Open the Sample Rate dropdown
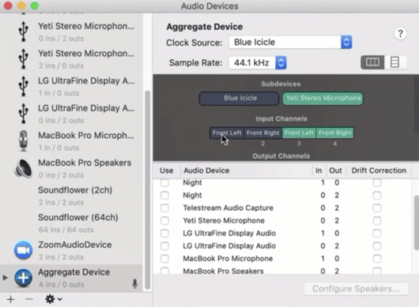The image size is (419, 307). [258, 62]
